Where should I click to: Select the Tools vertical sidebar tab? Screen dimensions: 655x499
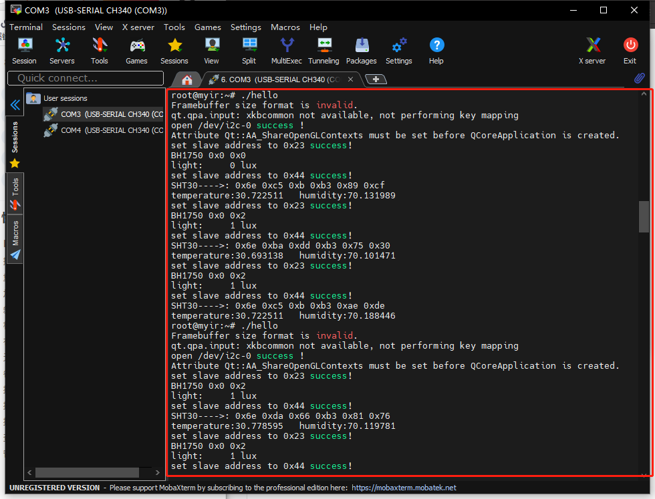[x=15, y=193]
